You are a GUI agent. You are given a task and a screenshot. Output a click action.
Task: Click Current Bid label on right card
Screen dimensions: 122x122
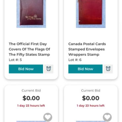pos(91,91)
